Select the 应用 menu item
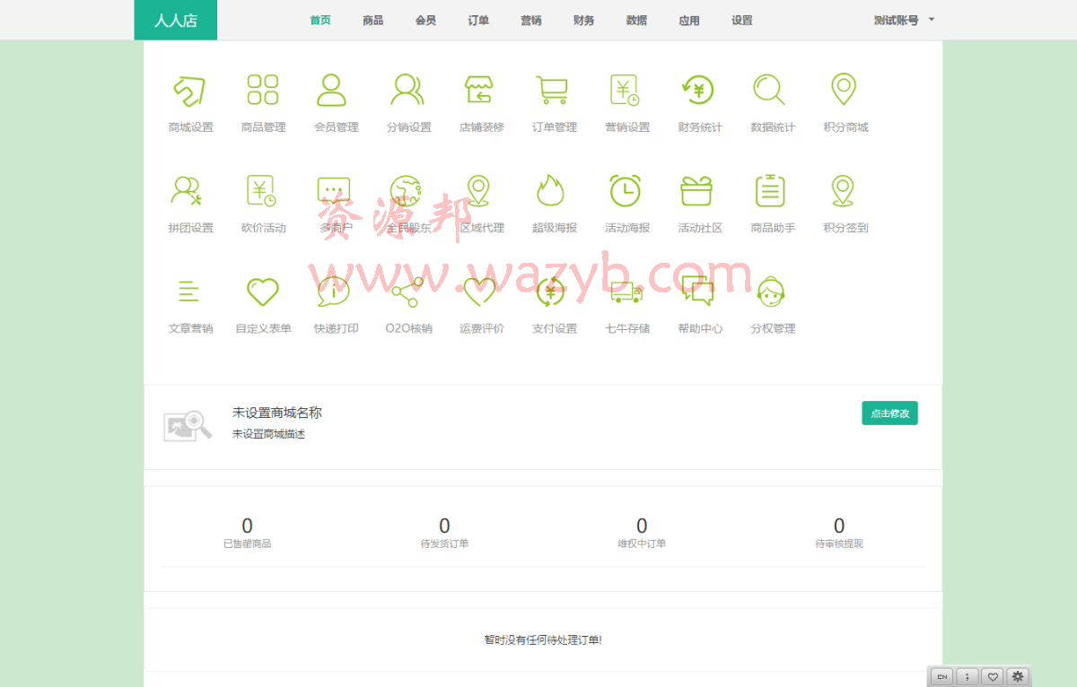The height and width of the screenshot is (687, 1077). click(689, 20)
